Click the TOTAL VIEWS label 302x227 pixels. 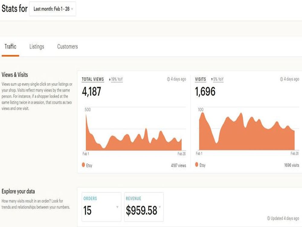coord(93,79)
